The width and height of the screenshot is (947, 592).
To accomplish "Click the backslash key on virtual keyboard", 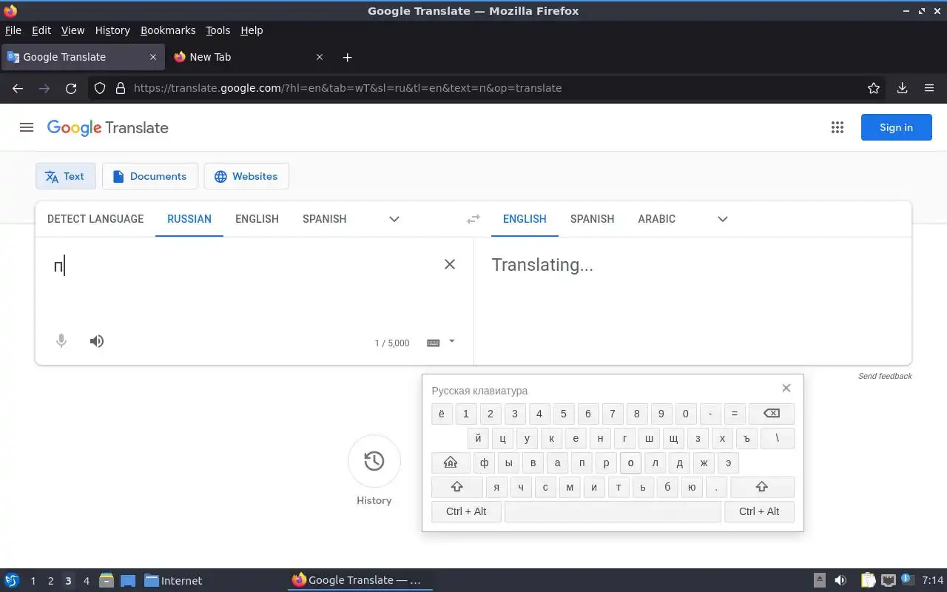I will tap(777, 438).
